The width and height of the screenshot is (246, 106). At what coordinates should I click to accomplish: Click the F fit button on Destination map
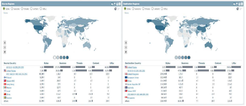(x=126, y=52)
